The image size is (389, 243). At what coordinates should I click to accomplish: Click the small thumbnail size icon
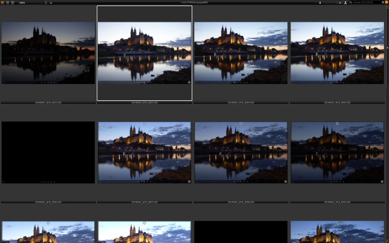(x=320, y=2)
